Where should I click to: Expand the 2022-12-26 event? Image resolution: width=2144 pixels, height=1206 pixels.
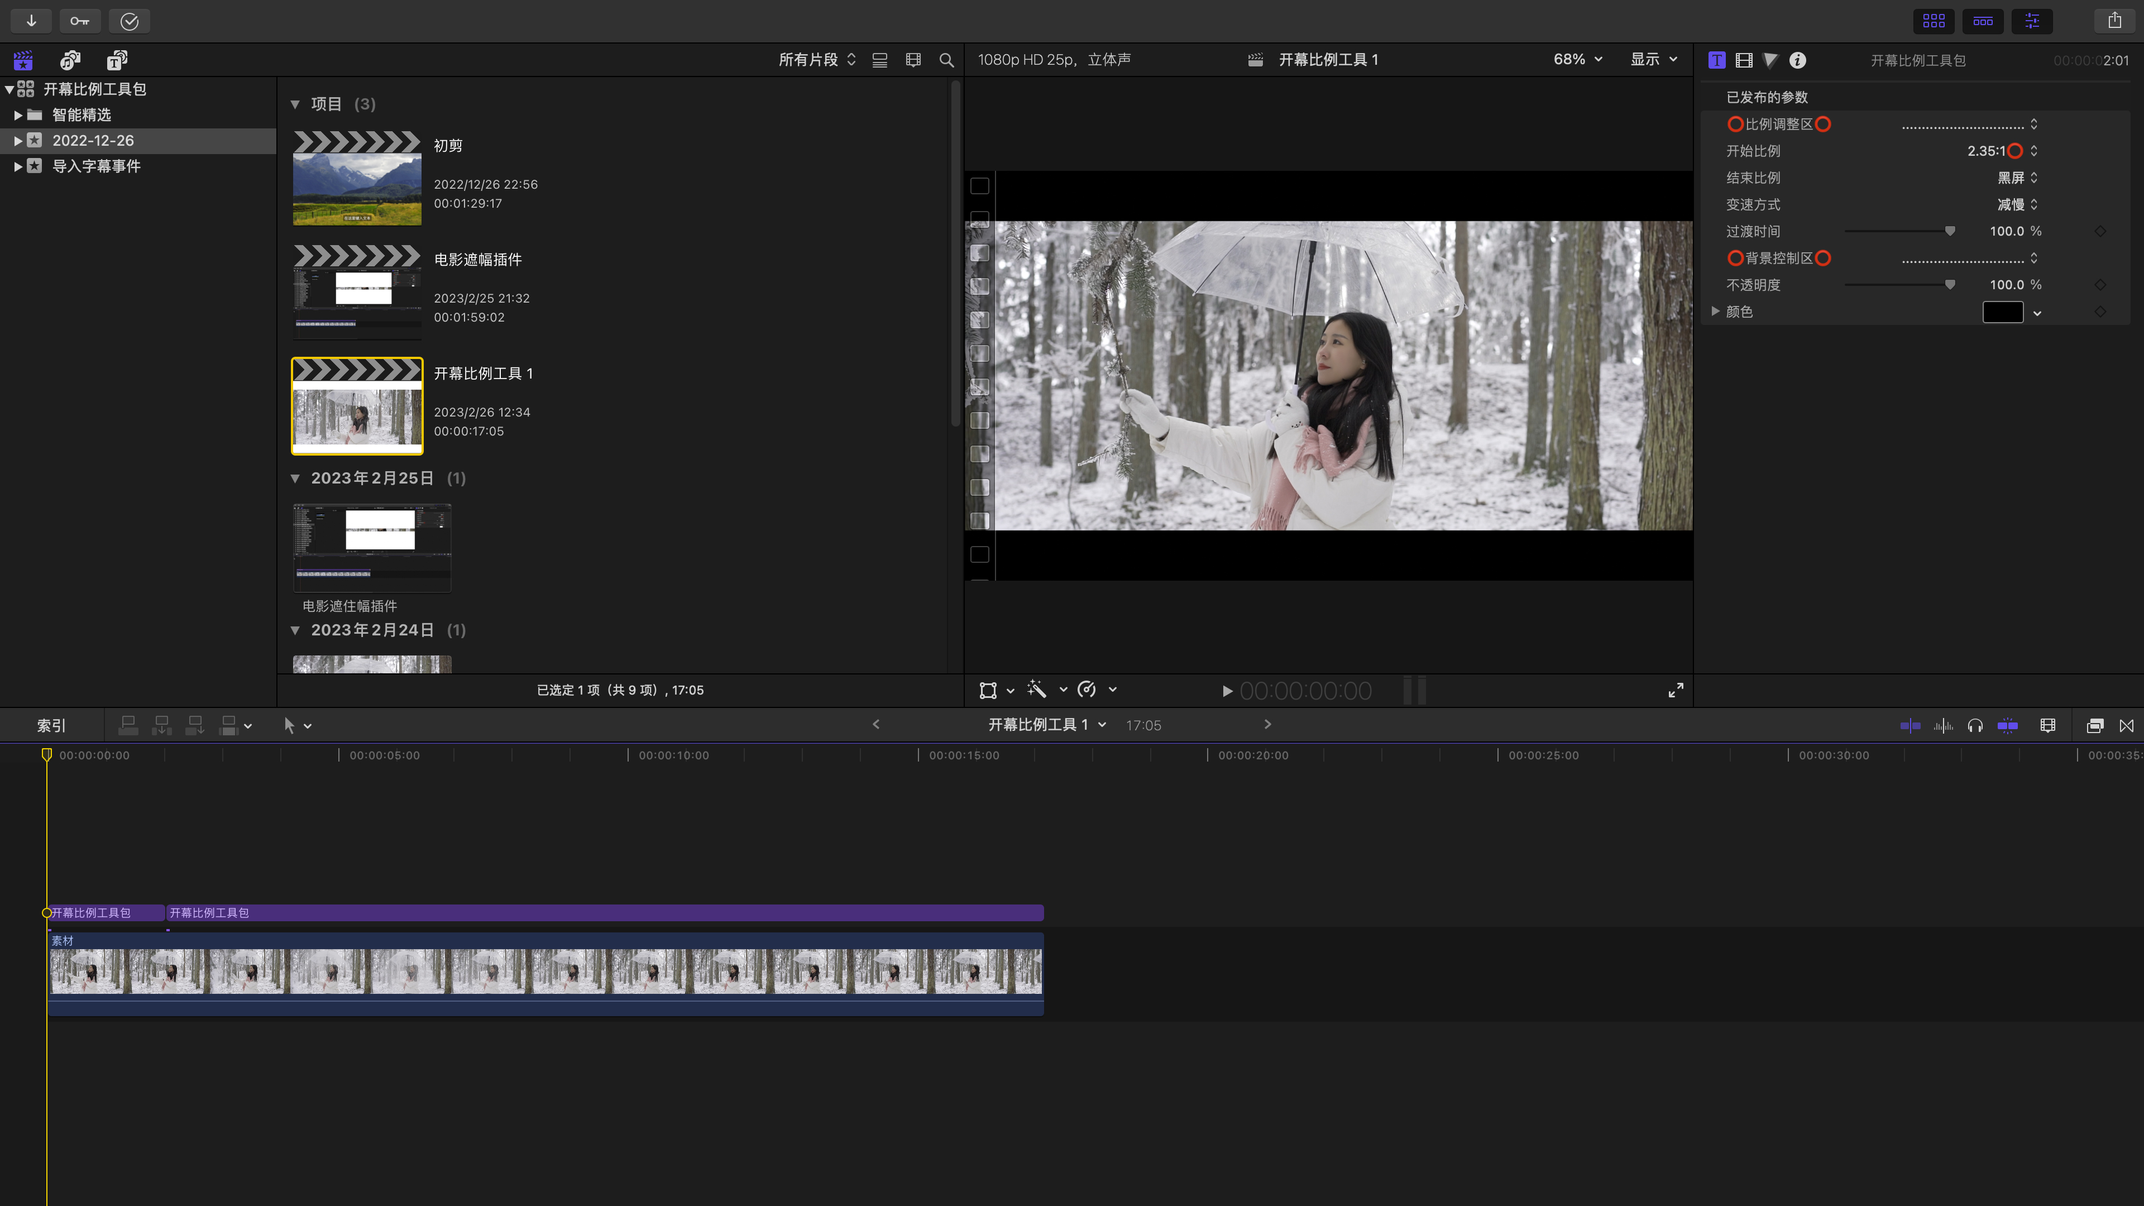coord(18,141)
